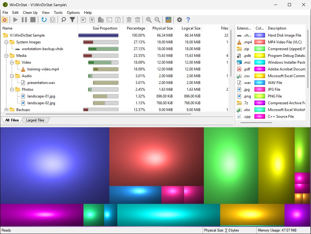
Task: Click the Select Drives folder icon in toolbar
Action: (x=5, y=20)
